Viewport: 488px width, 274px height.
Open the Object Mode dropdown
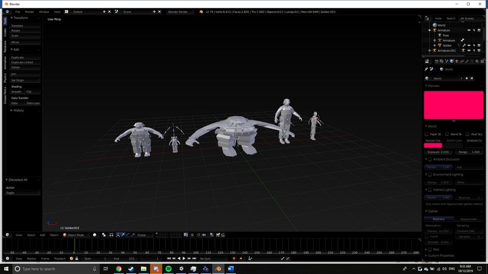tap(75, 235)
